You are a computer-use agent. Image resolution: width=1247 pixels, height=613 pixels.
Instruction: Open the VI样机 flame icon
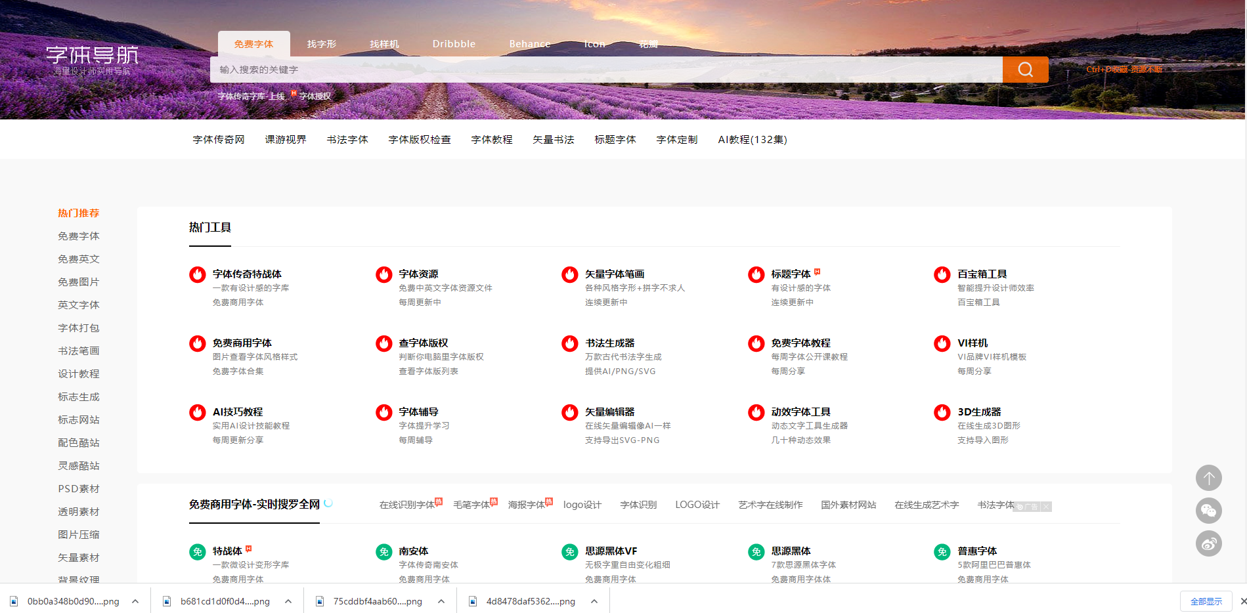[x=942, y=343]
